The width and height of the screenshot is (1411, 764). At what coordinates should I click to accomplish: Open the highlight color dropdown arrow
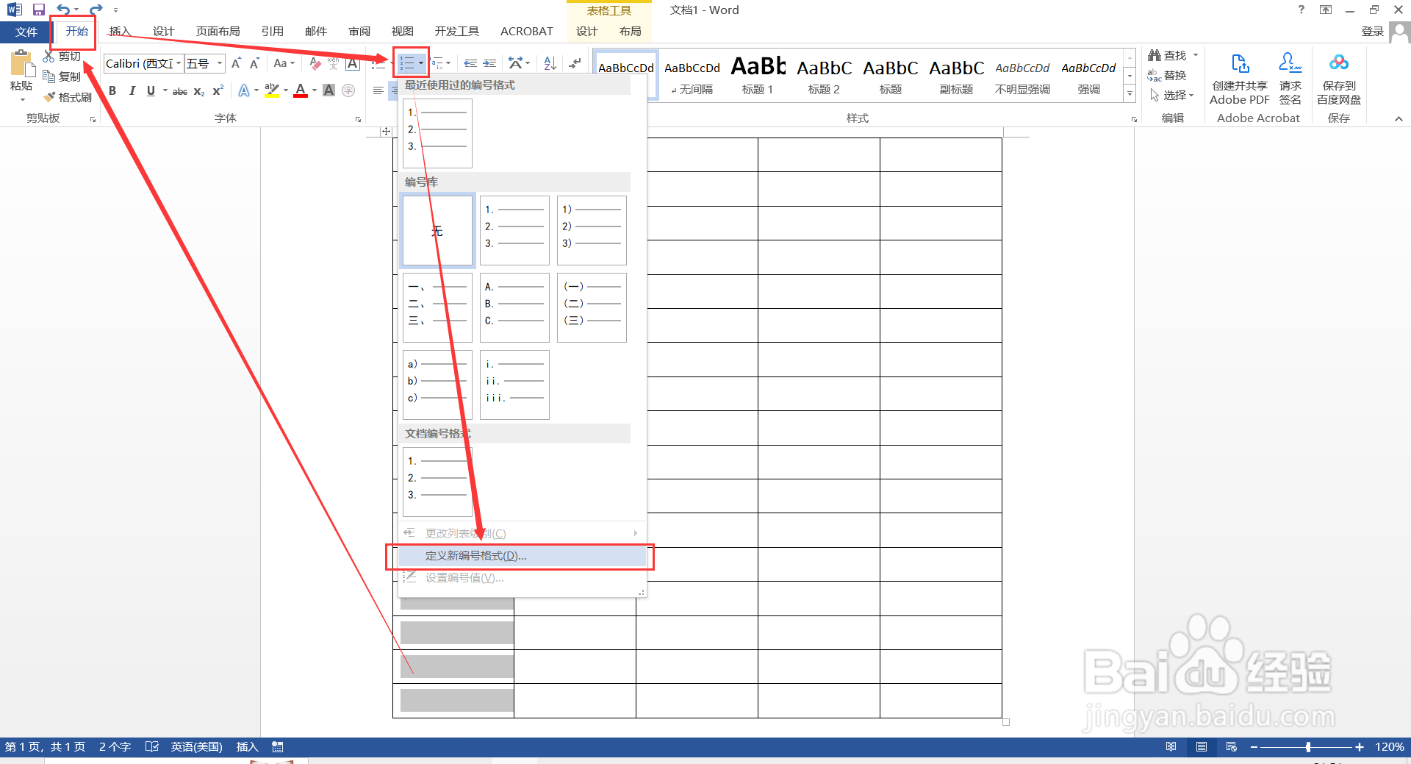285,90
